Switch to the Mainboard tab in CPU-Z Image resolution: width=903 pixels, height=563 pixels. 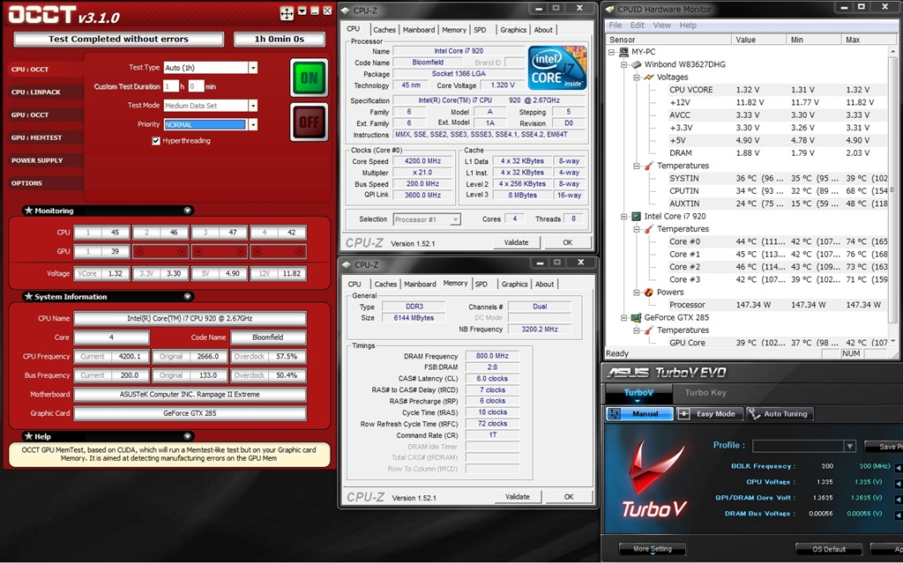418,30
